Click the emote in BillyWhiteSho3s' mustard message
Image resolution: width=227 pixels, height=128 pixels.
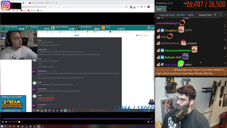pyautogui.click(x=184, y=43)
